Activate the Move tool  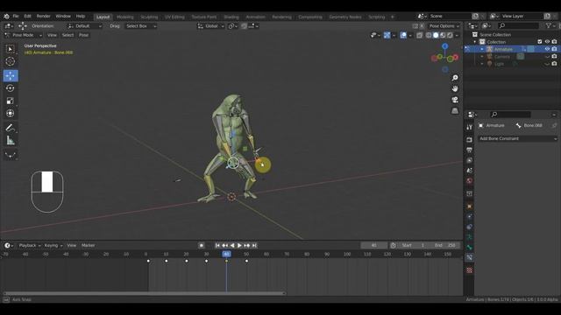pos(11,76)
